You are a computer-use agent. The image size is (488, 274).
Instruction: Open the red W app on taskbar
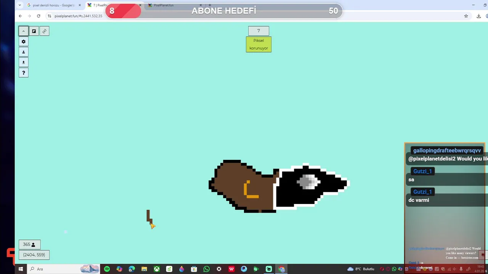pos(231,269)
